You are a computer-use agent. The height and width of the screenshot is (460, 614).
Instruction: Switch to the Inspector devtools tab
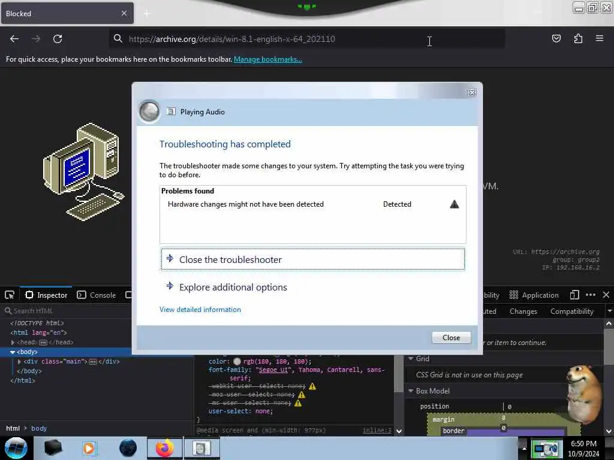point(46,295)
